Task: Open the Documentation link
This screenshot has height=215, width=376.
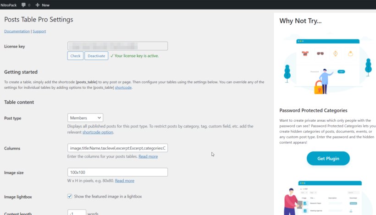Action: (17, 31)
